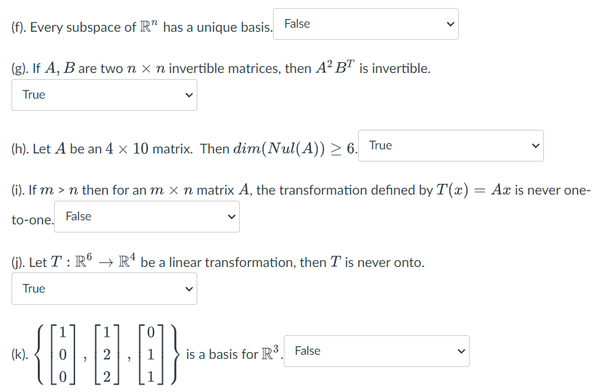The width and height of the screenshot is (600, 392).
Task: Open the answer dropdown for question (g)
Action: (104, 95)
